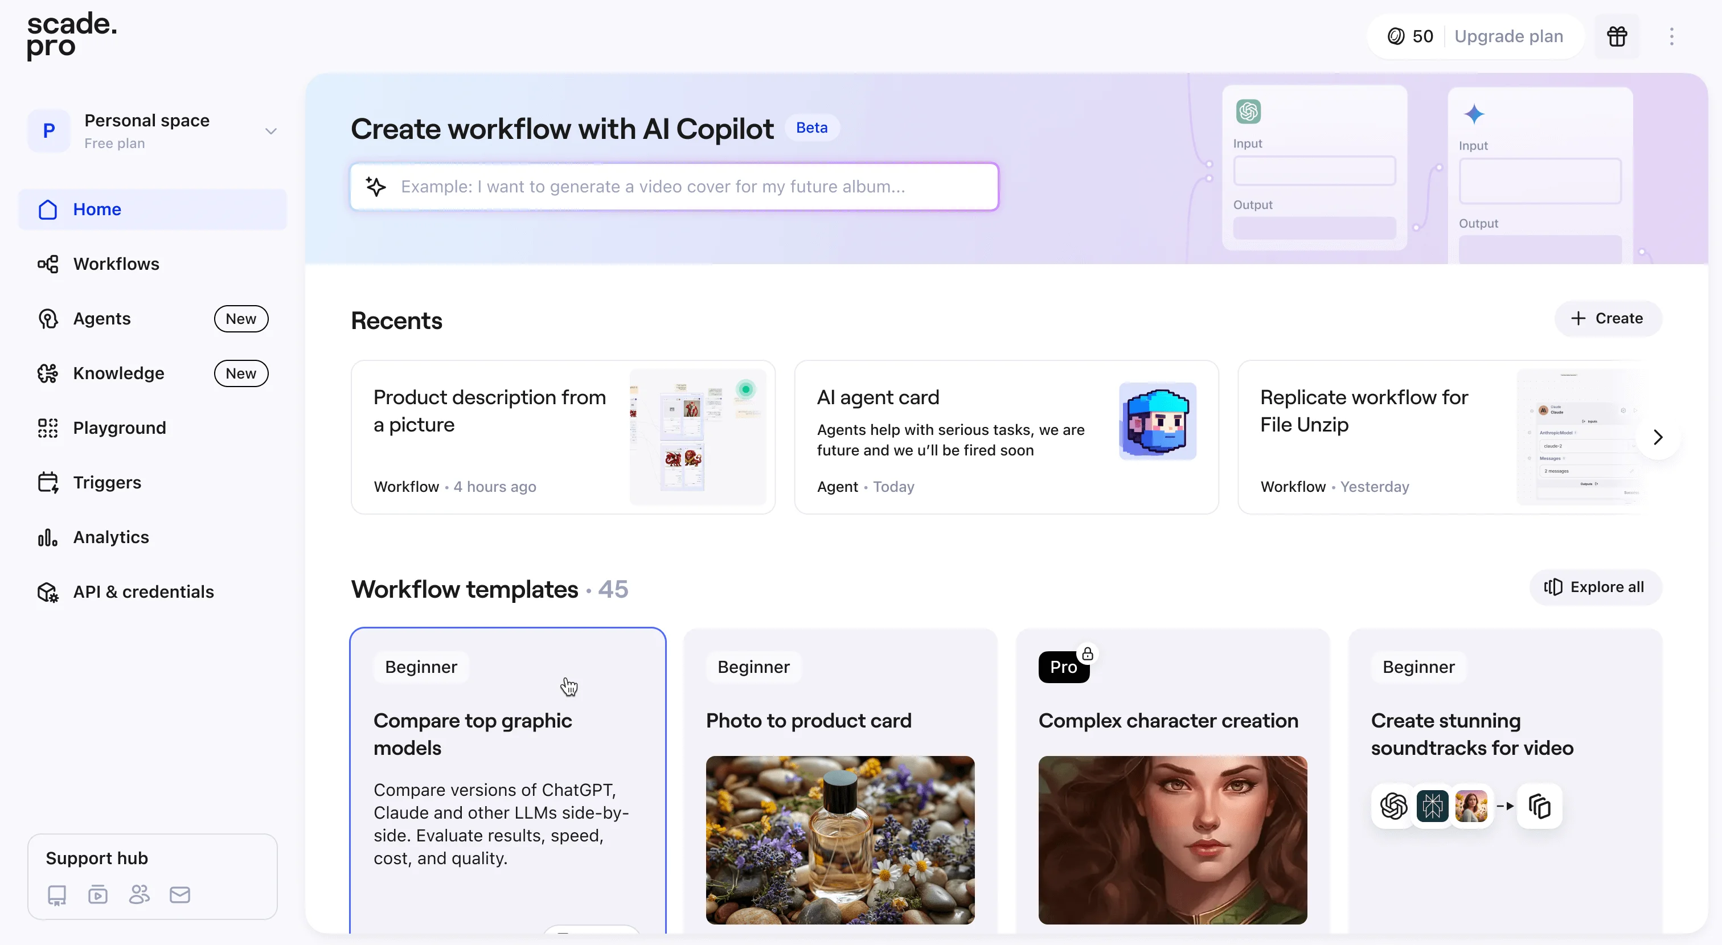Click the AI Copilot prompt input field
The height and width of the screenshot is (945, 1722).
(673, 187)
